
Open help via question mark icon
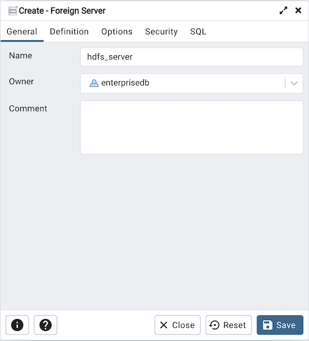coord(46,325)
